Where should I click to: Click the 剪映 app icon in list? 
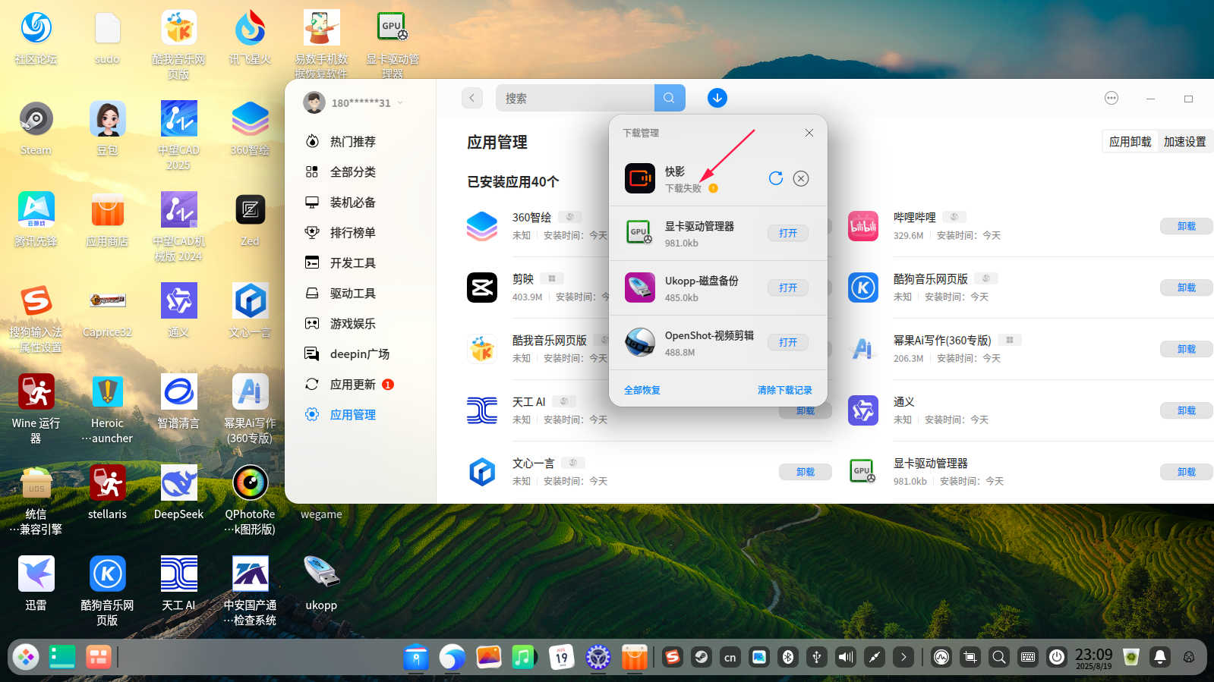click(482, 288)
